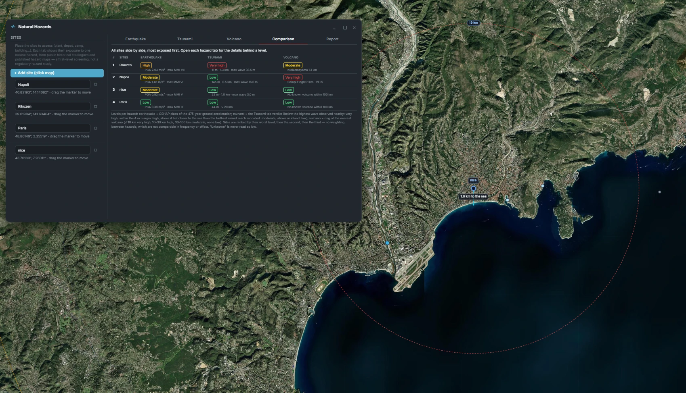The width and height of the screenshot is (686, 393).
Task: Open the Report tab
Action: pos(332,39)
